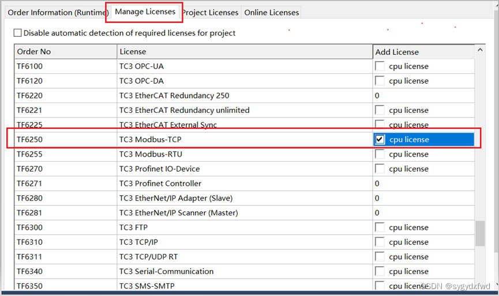Check cpu license for TC3 FTP

[380, 227]
